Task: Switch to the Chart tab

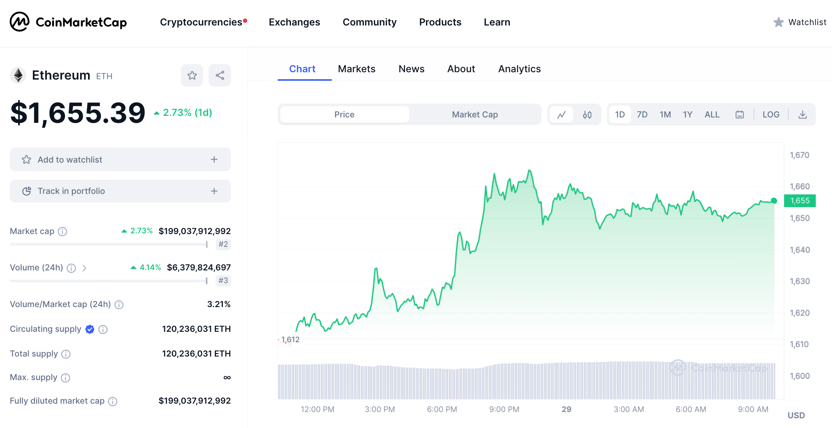Action: 302,69
